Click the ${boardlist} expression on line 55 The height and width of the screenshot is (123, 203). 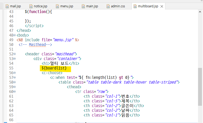pos(54,68)
